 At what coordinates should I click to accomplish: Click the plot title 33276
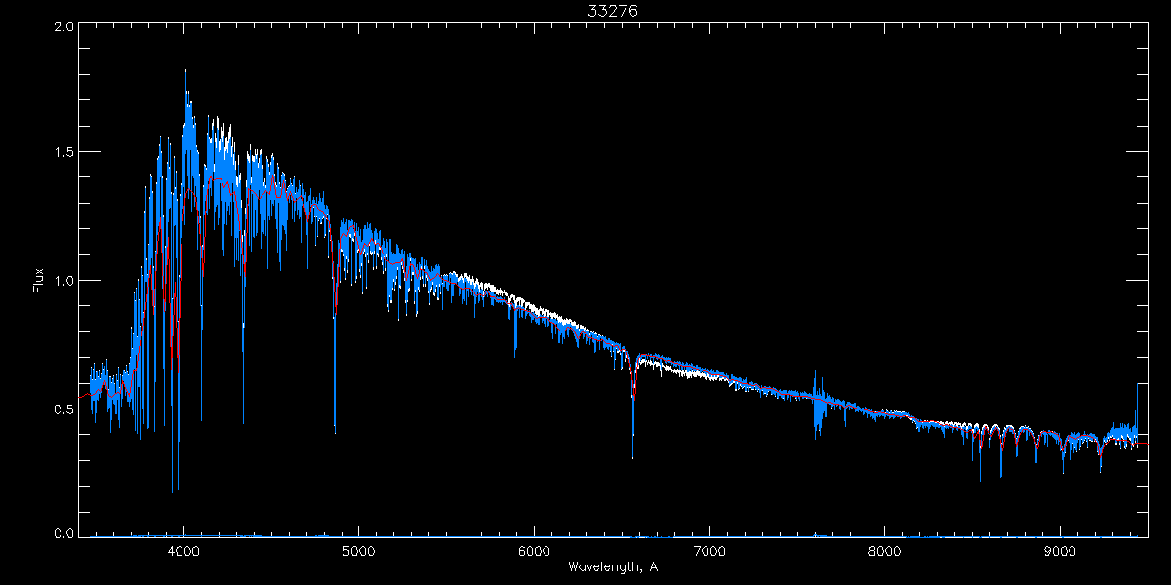(x=613, y=11)
